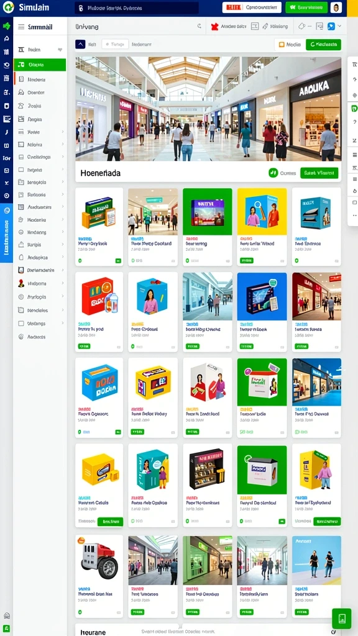
Task: Click the red puzzle icon in toolbar
Action: (x=214, y=27)
